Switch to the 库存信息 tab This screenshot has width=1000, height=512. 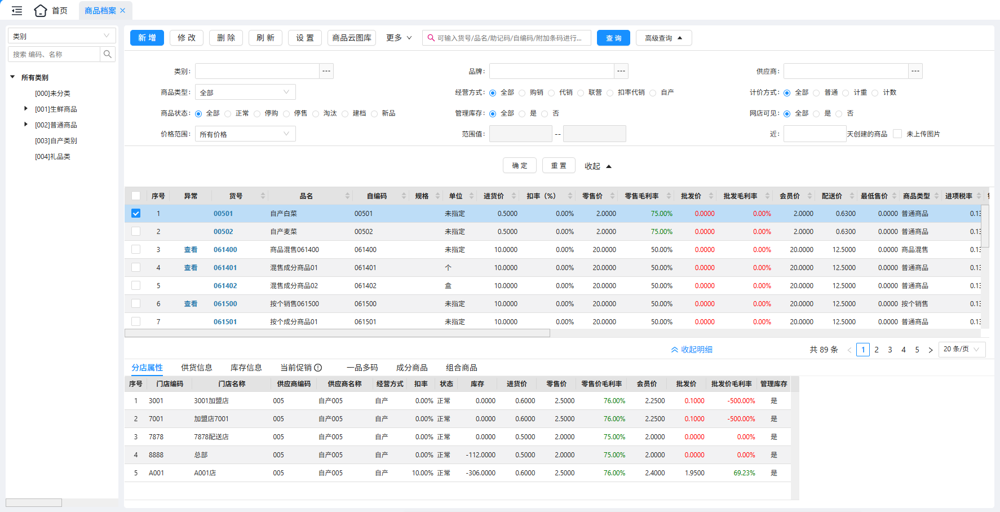tap(246, 368)
